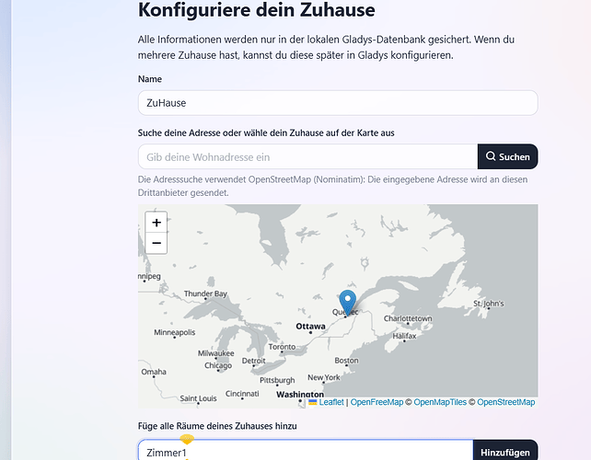Open the OpenFreeMap link
Viewport: 591px width, 460px height.
pyautogui.click(x=377, y=402)
